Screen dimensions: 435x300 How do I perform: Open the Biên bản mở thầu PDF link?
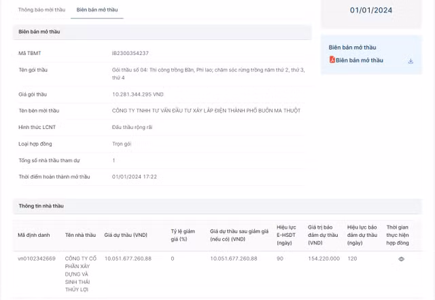(359, 60)
